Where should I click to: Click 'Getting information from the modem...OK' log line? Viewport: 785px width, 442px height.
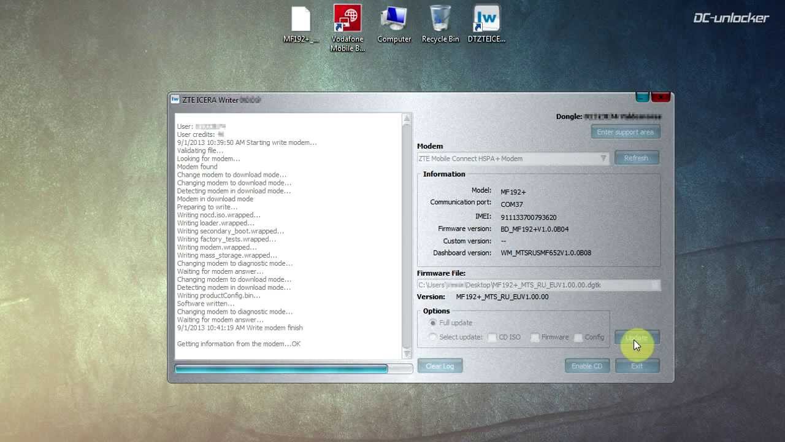239,344
